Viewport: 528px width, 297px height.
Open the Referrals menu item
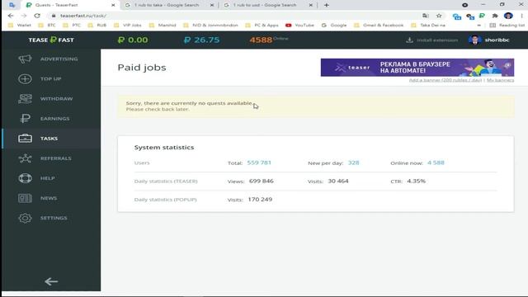(x=56, y=158)
